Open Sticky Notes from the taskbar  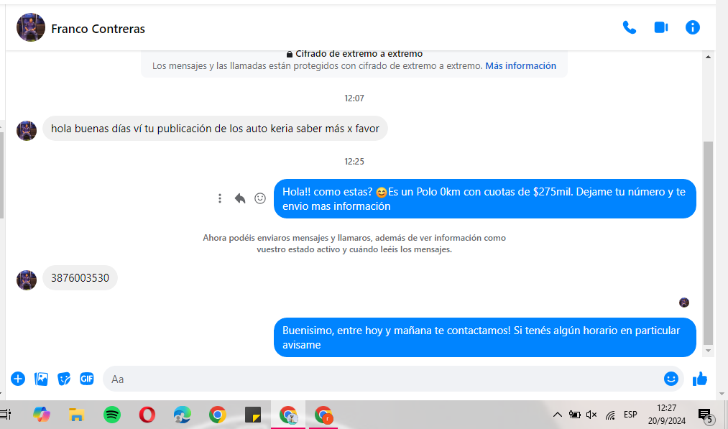[252, 415]
